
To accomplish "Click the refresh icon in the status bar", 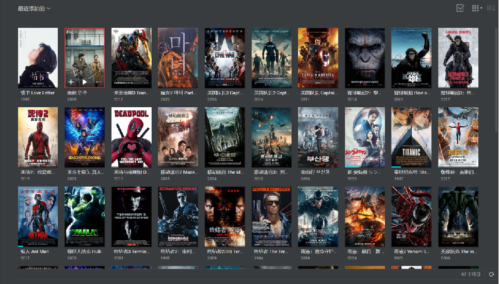I will (491, 274).
